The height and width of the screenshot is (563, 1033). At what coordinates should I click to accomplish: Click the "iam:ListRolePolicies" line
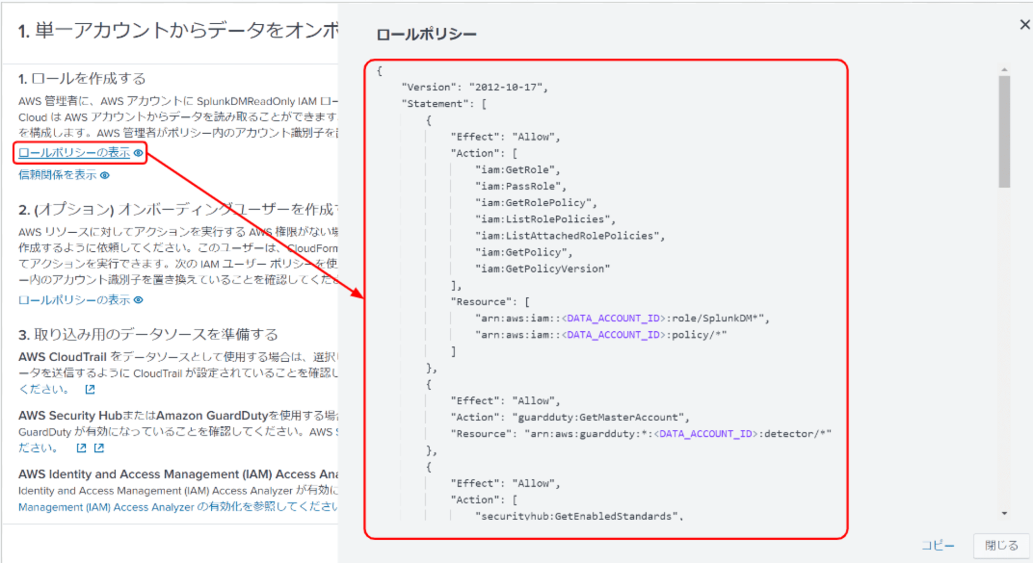tap(545, 219)
